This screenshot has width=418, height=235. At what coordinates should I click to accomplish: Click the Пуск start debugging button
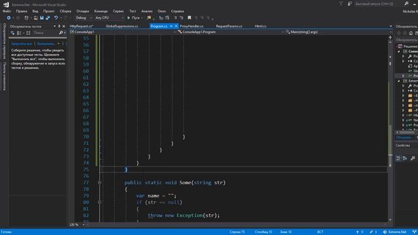tap(133, 18)
